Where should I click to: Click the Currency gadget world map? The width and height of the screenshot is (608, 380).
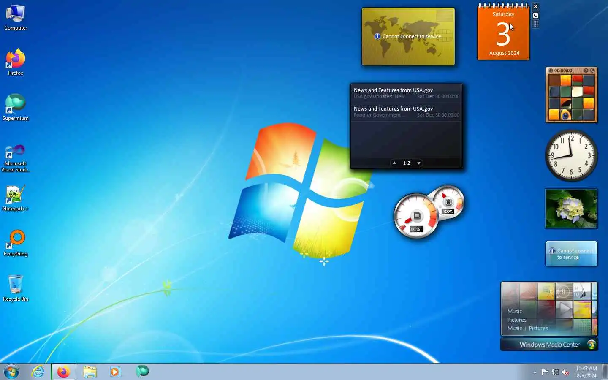click(408, 37)
